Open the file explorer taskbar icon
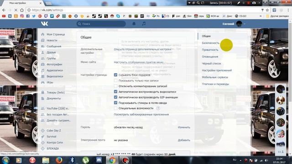292x164 pixels. click(46, 160)
